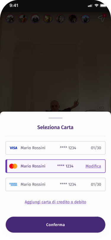Open the fourth story avatar
This screenshot has height=240, width=111.
pyautogui.click(x=48, y=19)
